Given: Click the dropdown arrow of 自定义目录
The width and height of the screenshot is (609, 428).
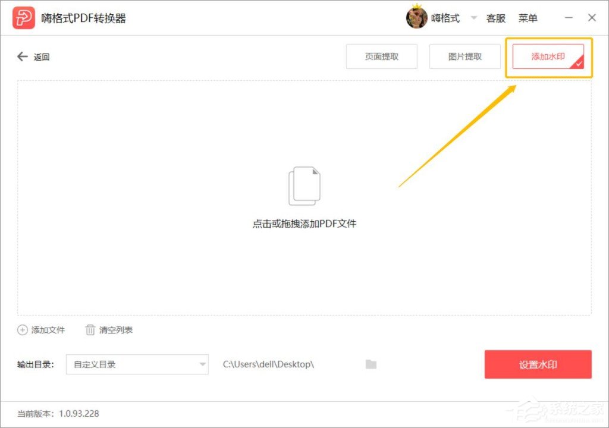Looking at the screenshot, I should [203, 364].
